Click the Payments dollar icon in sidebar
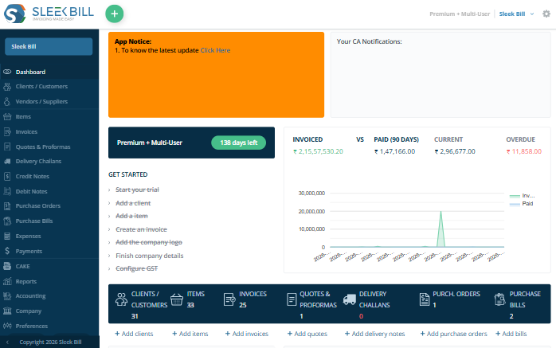 [7, 251]
